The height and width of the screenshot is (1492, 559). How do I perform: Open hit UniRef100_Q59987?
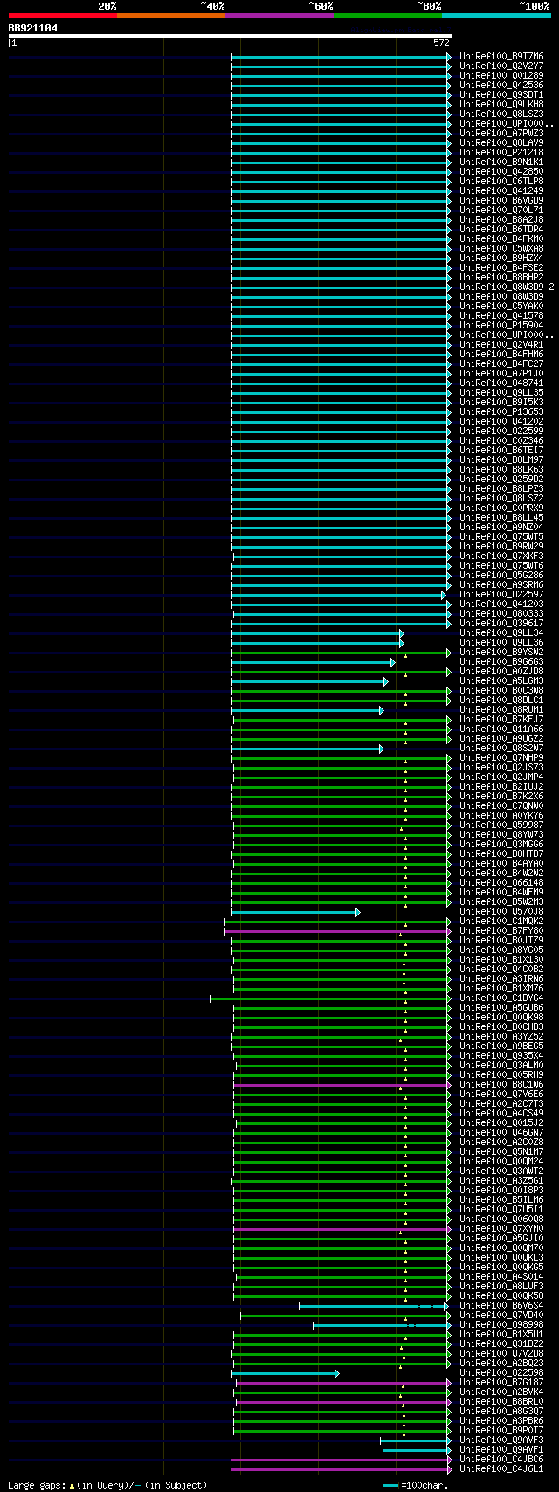(501, 825)
